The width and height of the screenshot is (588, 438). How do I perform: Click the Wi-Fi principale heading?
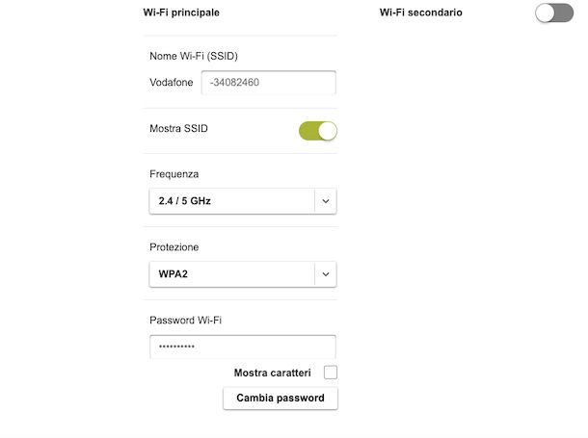point(181,13)
